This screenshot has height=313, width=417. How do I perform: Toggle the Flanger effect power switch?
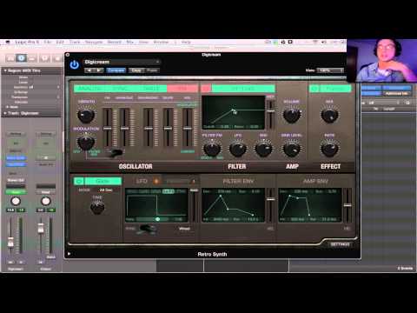click(x=314, y=89)
